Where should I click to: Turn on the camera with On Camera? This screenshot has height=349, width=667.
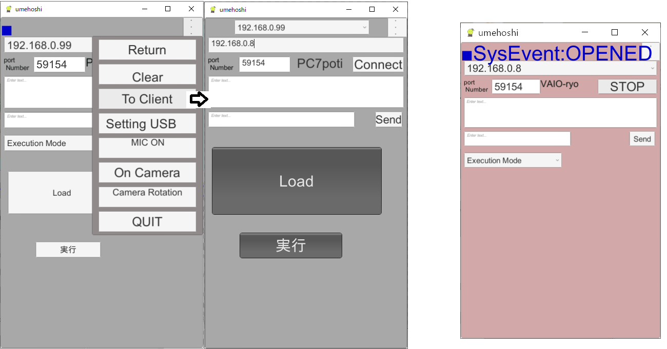point(147,173)
